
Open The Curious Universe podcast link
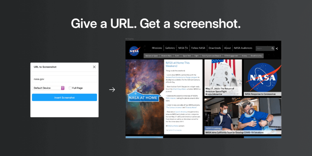click(175, 108)
